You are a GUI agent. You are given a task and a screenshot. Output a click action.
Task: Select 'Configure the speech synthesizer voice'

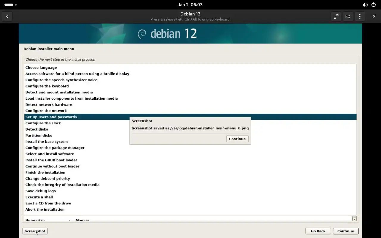190,80
